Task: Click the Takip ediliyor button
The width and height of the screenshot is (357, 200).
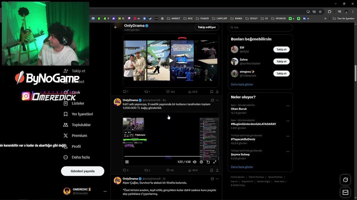Action: pos(207,27)
